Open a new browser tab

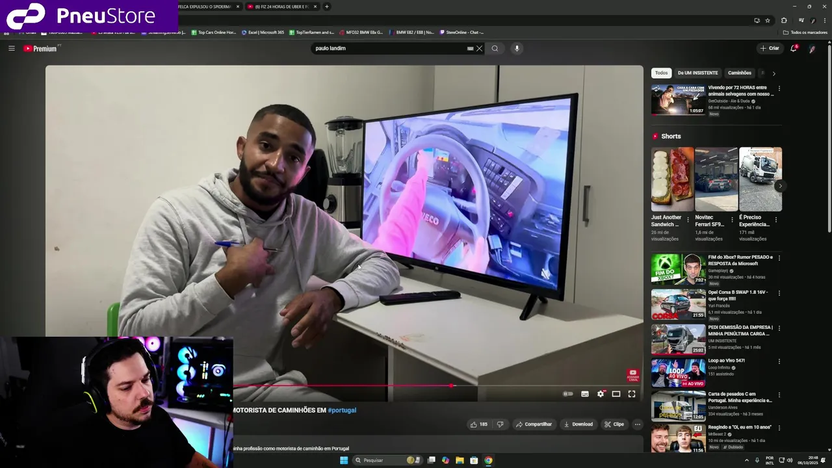coord(327,6)
